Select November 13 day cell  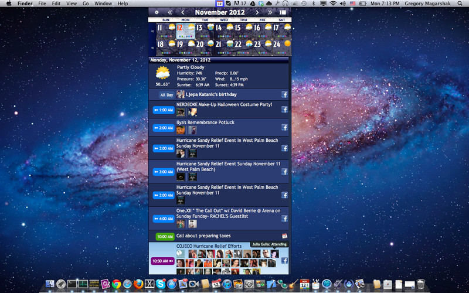[x=205, y=31]
